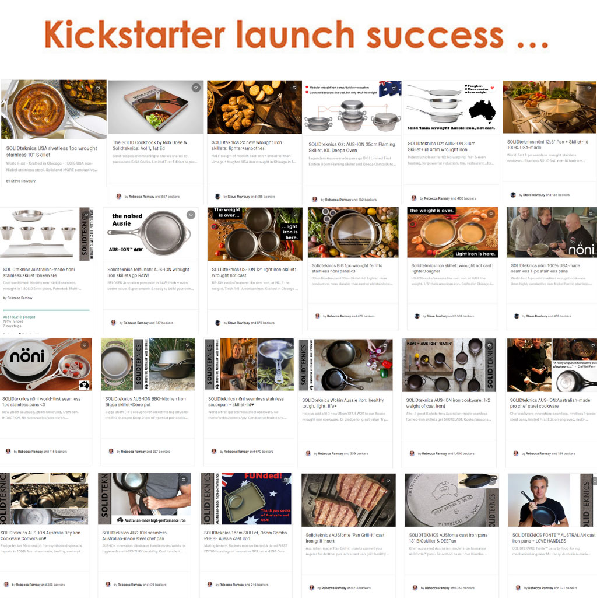Open the three chefs nöni thumbnail
Viewport: 597px width, 598px height.
coord(552,233)
